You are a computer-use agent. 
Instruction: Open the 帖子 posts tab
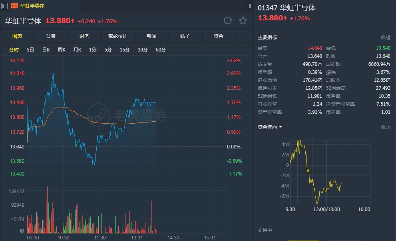point(185,36)
